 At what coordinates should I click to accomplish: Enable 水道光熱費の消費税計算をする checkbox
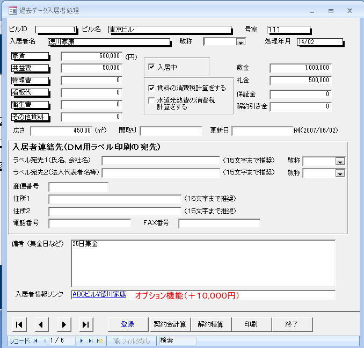pos(151,100)
